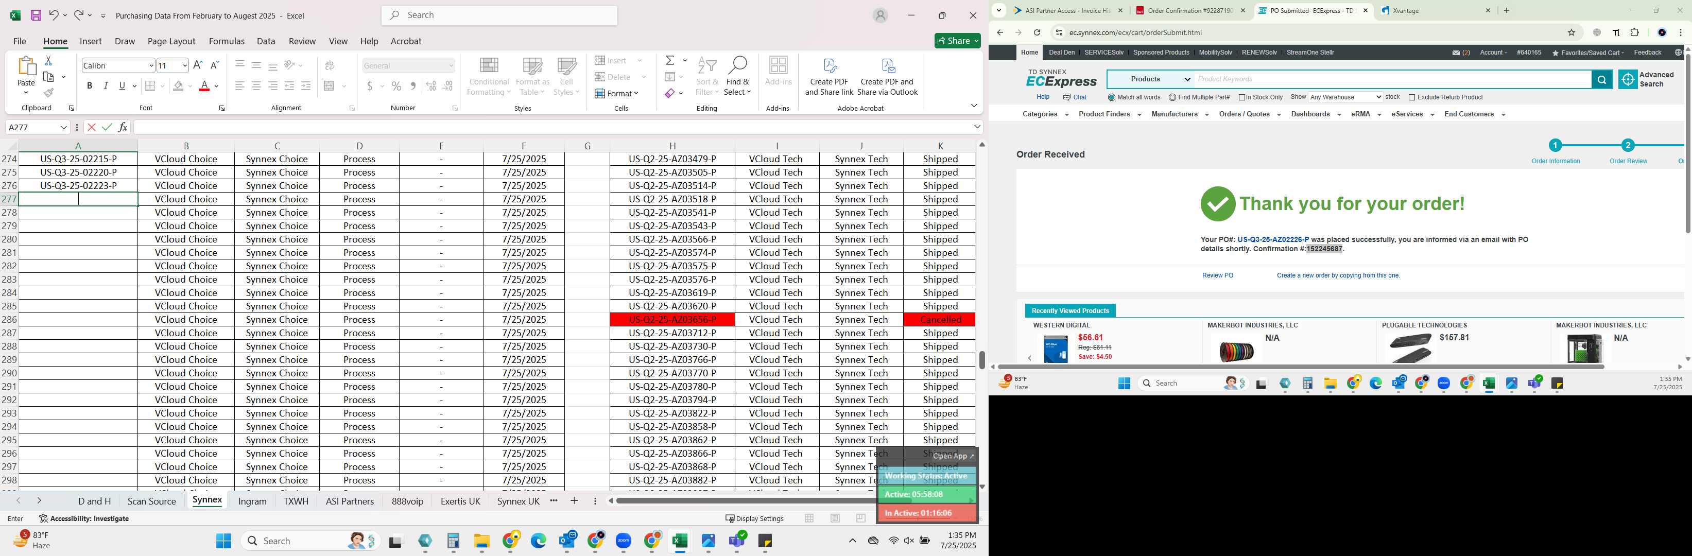
Task: Click the Add-ins icon in ribbon
Action: 779,72
